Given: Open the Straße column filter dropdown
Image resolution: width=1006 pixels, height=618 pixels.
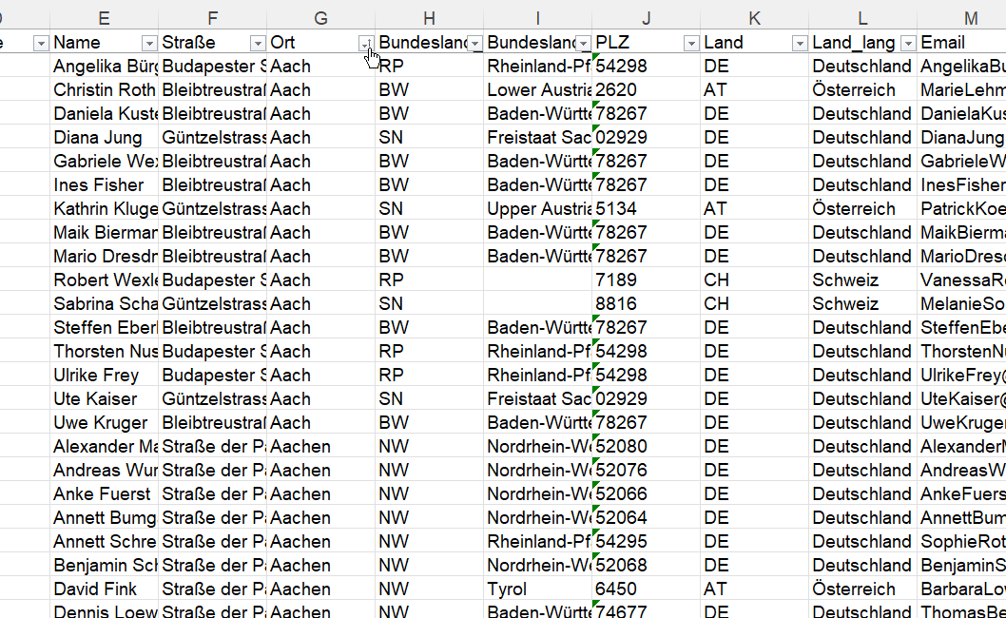Looking at the screenshot, I should (258, 43).
